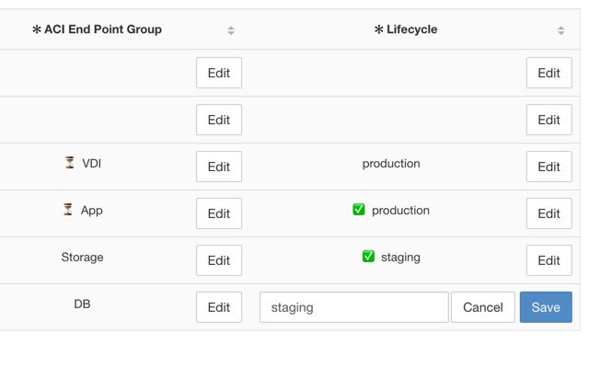
Task: Sort by ACI End Point Group column
Action: [x=231, y=30]
